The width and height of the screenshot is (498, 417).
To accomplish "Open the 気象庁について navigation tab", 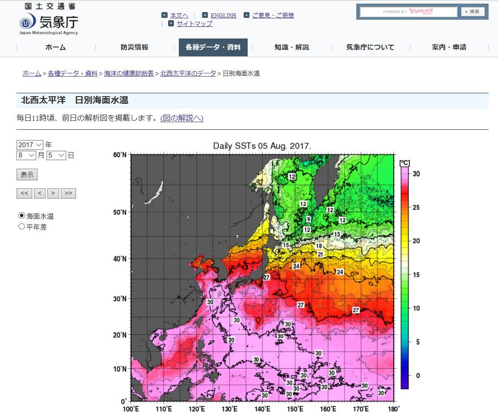I will pyautogui.click(x=370, y=47).
